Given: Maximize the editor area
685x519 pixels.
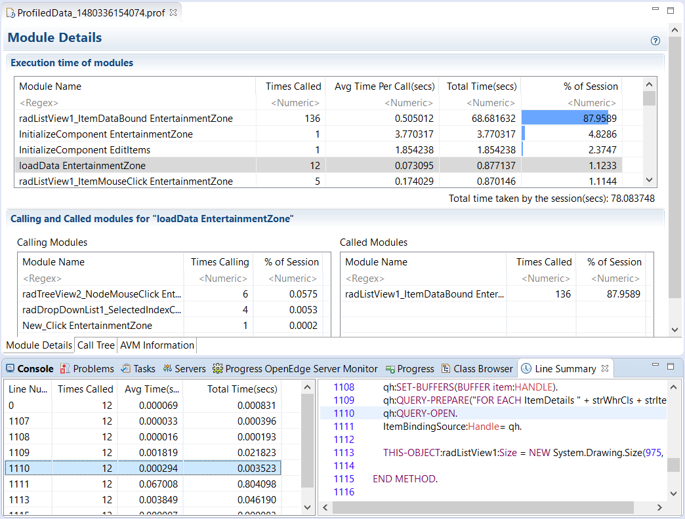Looking at the screenshot, I should click(x=671, y=10).
